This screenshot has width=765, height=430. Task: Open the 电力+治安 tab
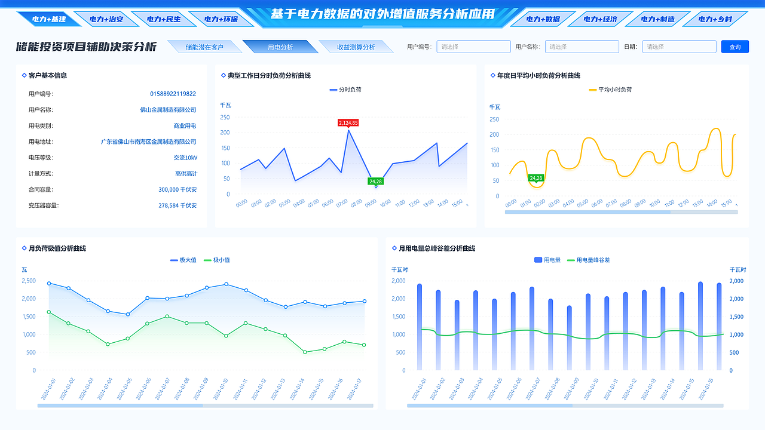(x=106, y=19)
